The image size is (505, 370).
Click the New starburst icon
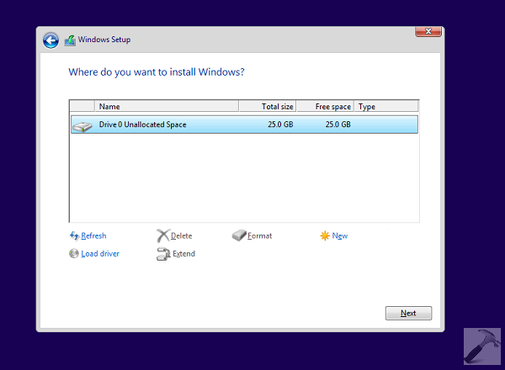[x=325, y=235]
